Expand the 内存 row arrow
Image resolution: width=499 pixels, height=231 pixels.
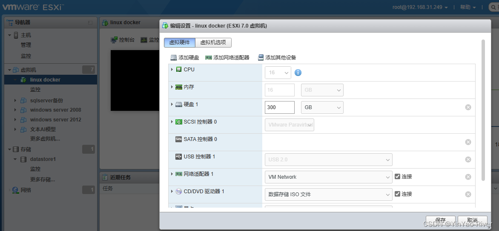click(x=172, y=87)
